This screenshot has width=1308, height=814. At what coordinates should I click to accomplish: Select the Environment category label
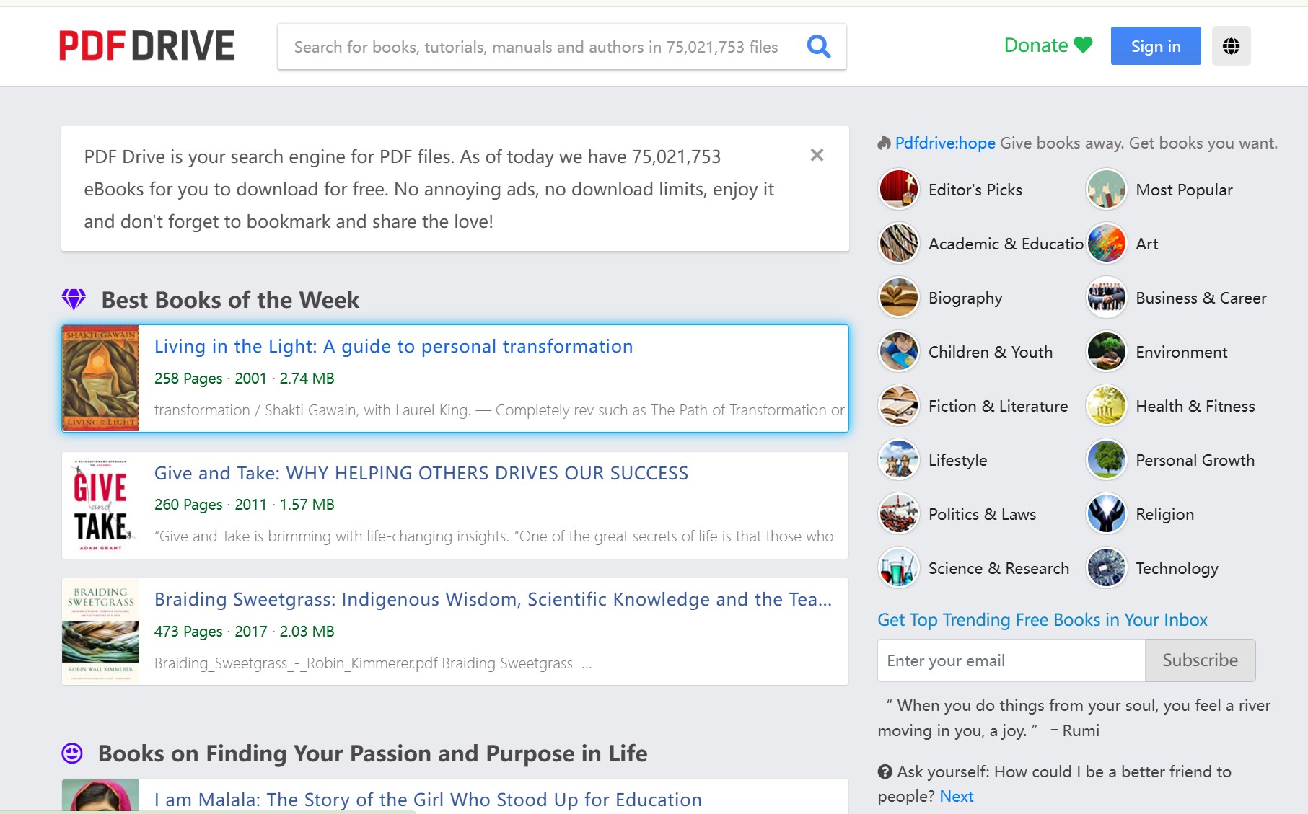(1182, 352)
